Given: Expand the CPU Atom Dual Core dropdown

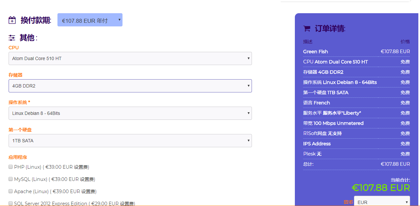Looking at the screenshot, I should coord(130,58).
